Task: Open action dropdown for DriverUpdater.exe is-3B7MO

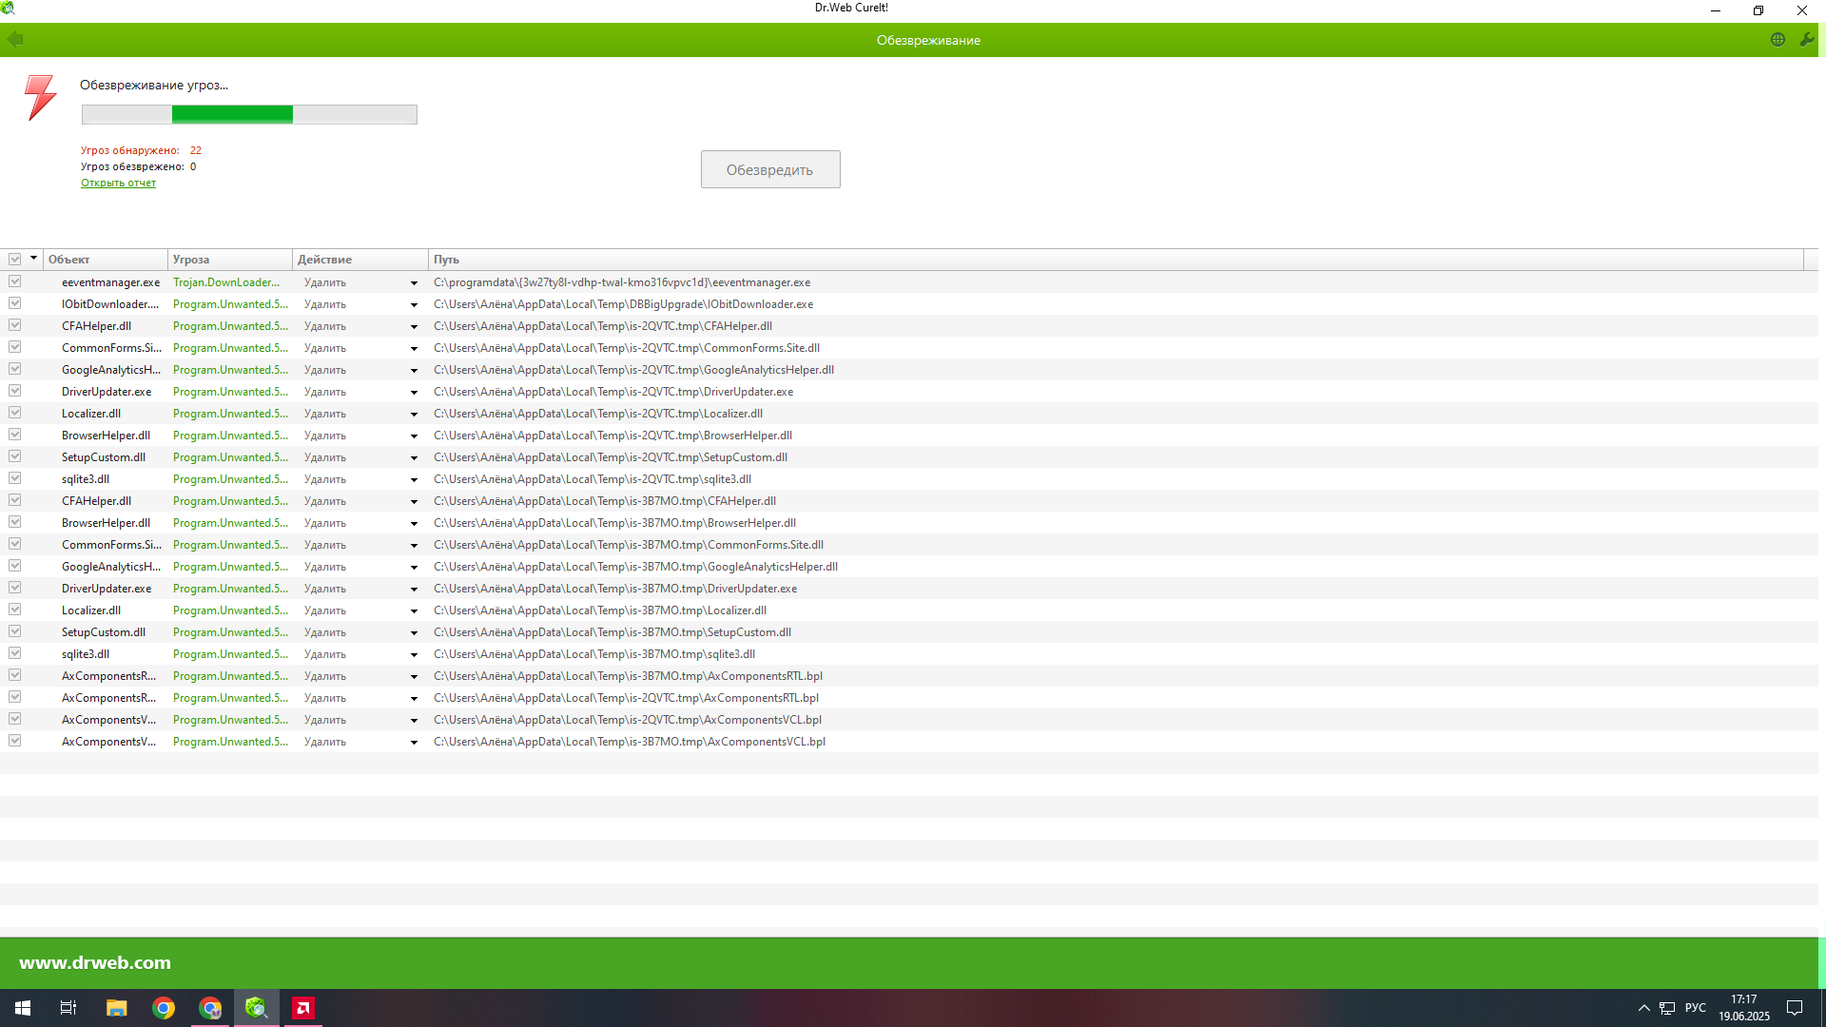Action: pos(414,589)
